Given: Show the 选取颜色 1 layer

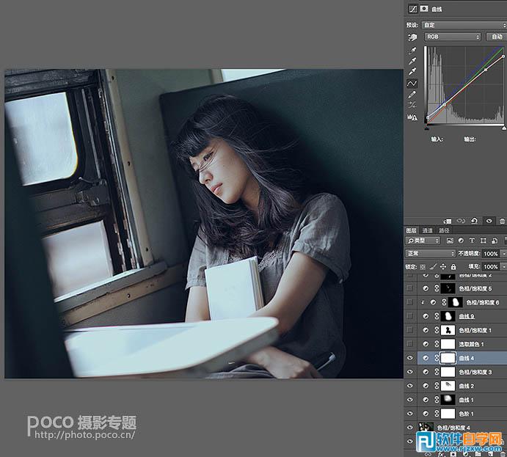Looking at the screenshot, I should tap(409, 343).
